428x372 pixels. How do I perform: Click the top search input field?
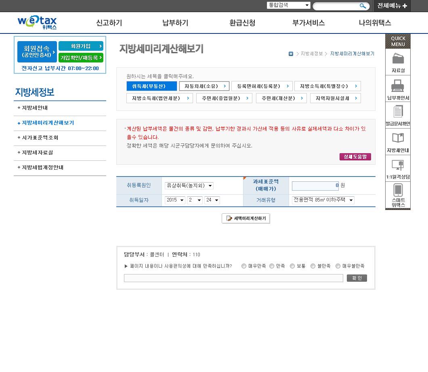coord(336,6)
